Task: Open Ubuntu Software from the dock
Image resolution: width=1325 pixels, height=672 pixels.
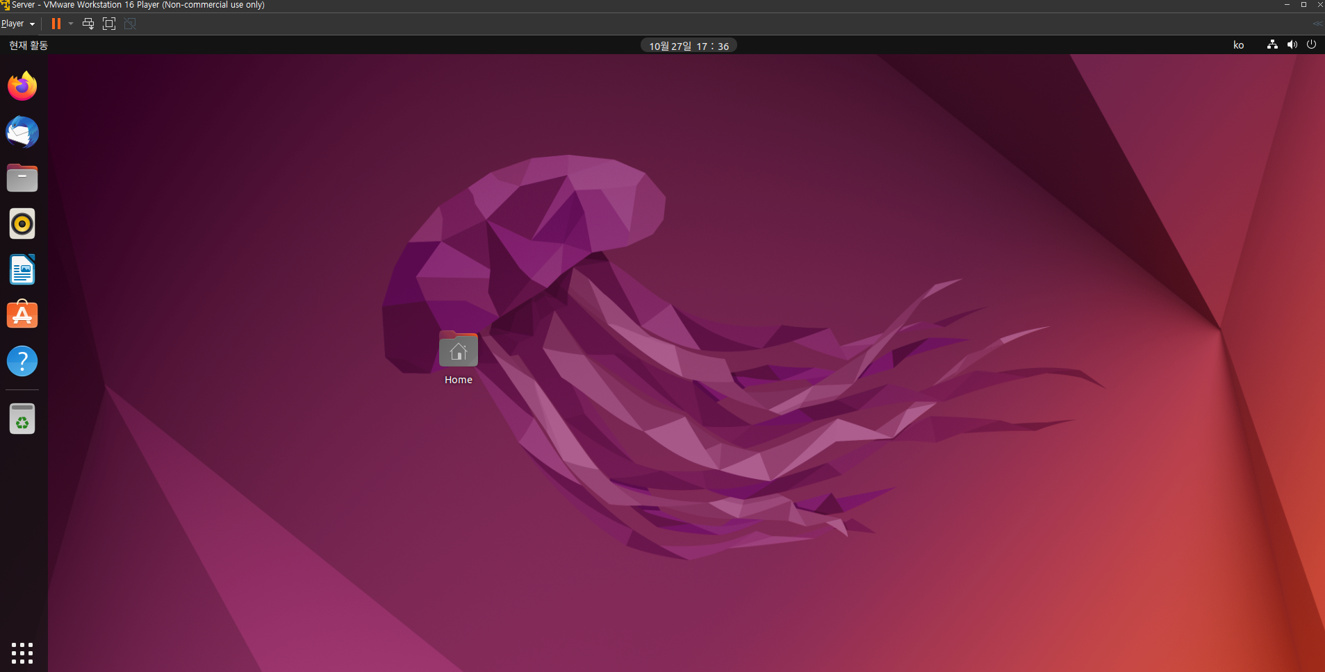Action: coord(22,315)
